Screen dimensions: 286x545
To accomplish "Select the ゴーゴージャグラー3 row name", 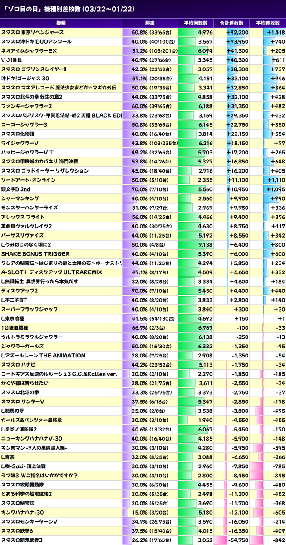I will [x=25, y=124].
